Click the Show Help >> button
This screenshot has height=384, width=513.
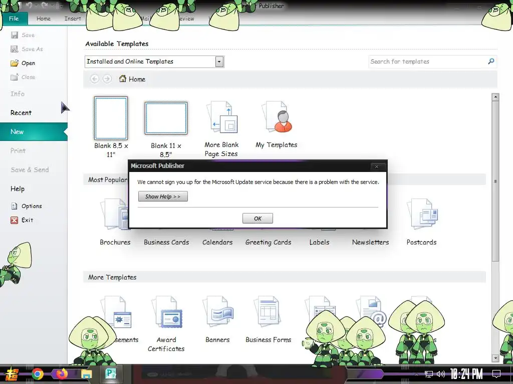[163, 196]
